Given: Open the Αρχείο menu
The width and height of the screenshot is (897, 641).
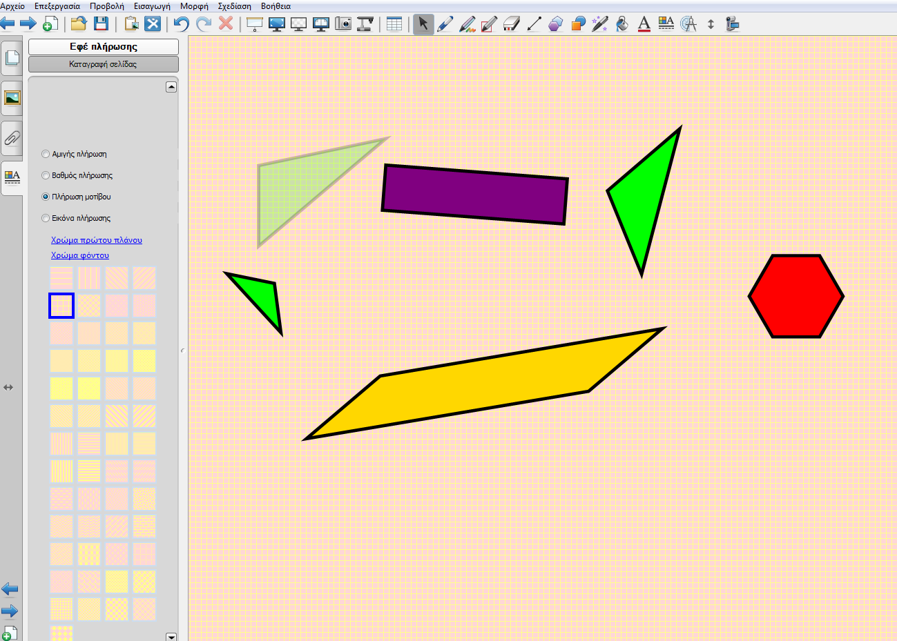Looking at the screenshot, I should coord(12,6).
